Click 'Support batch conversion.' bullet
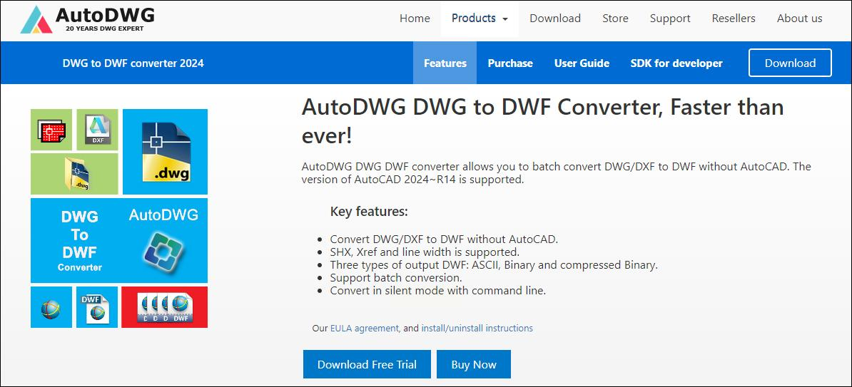Viewport: 852px width, 387px height. pos(396,278)
